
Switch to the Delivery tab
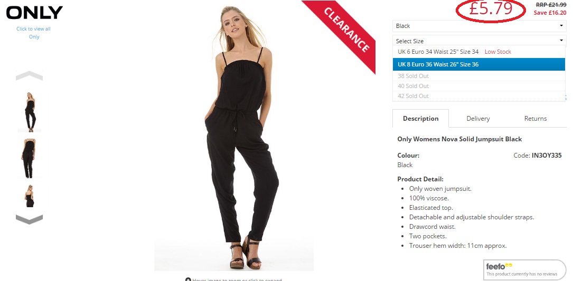(478, 119)
